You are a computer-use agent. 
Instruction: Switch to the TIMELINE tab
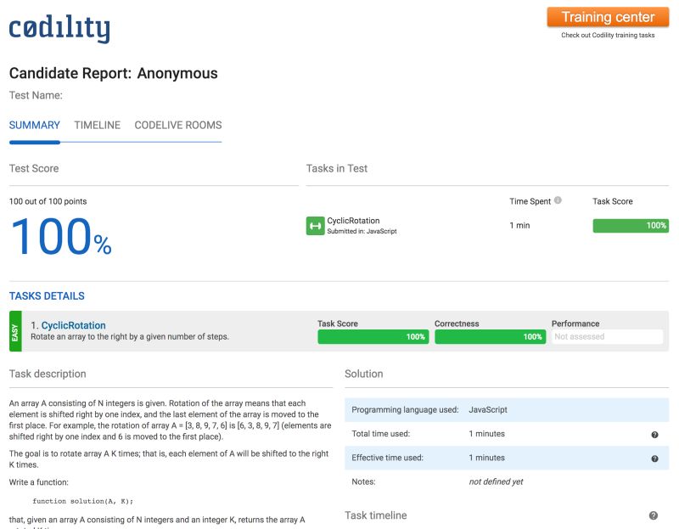click(x=97, y=125)
